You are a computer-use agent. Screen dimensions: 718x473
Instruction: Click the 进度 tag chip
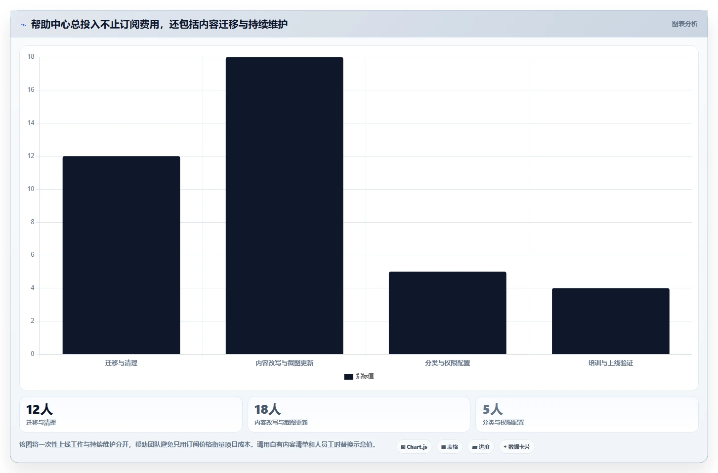481,447
